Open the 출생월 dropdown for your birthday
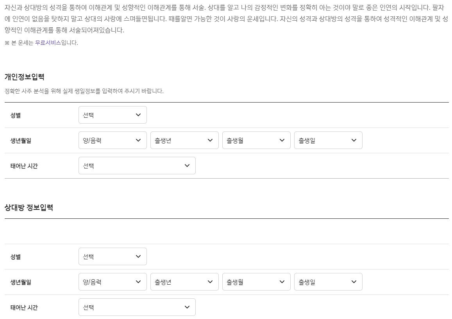The height and width of the screenshot is (319, 452). coord(256,140)
